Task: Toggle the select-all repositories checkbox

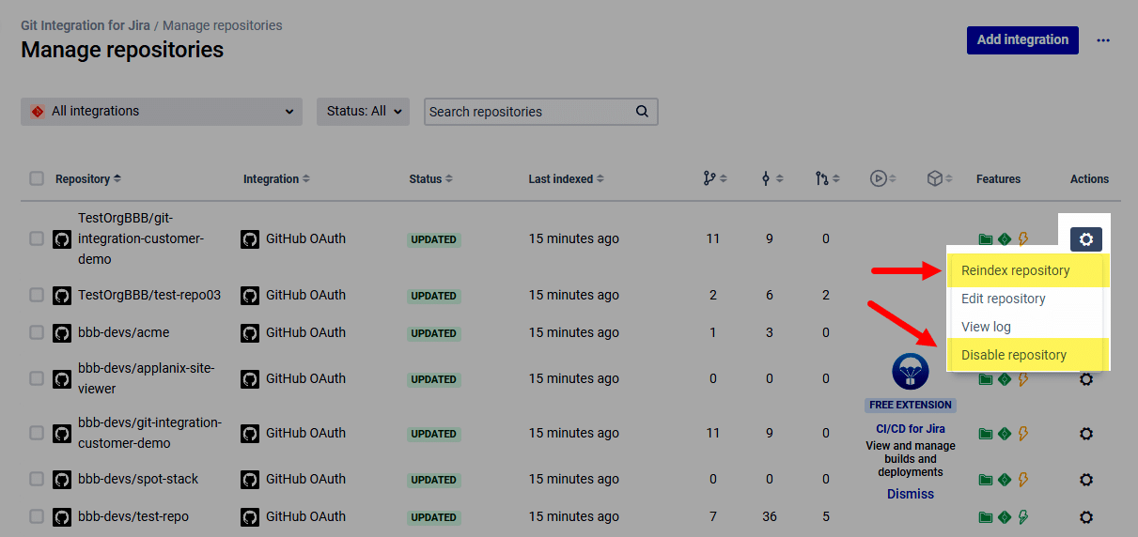Action: pos(37,178)
